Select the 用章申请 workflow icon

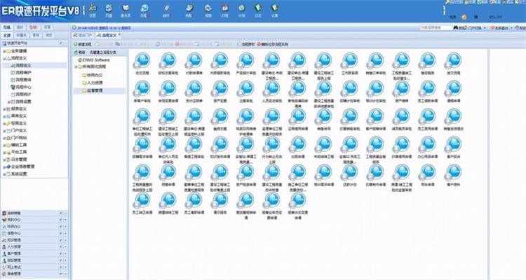point(168,173)
